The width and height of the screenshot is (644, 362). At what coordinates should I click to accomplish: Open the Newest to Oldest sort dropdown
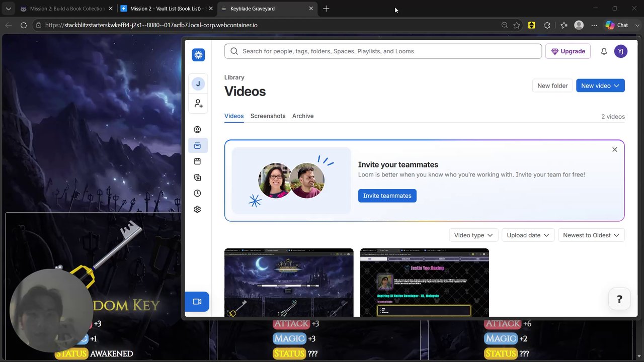click(x=591, y=235)
